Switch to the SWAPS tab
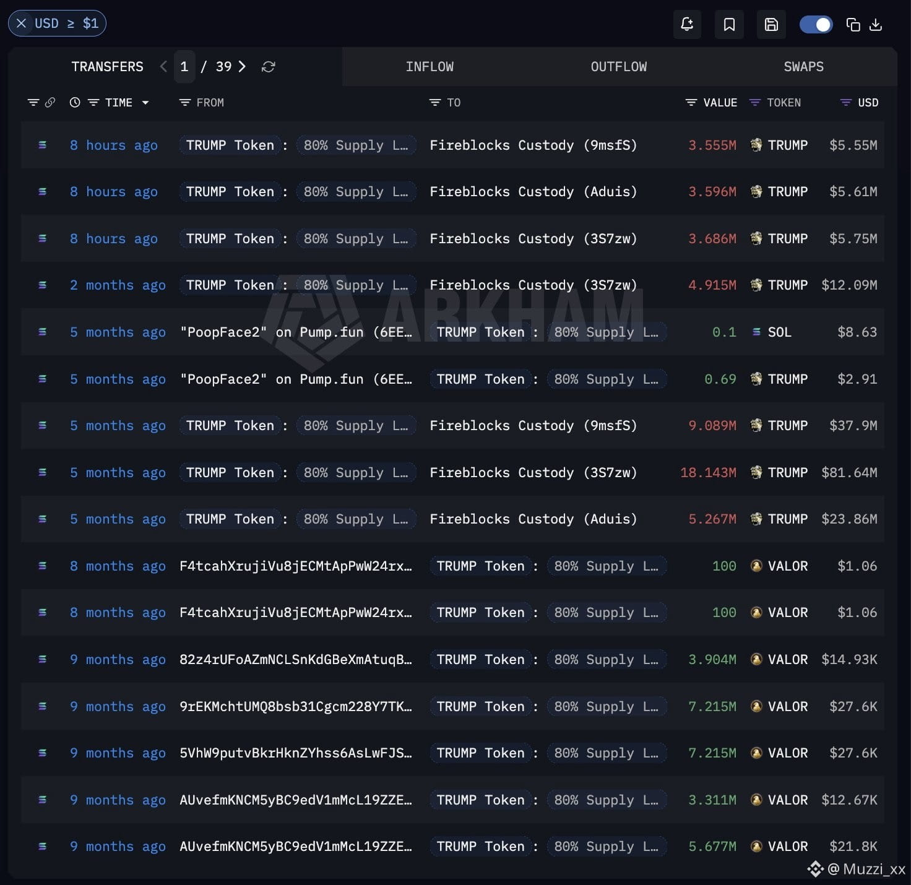The height and width of the screenshot is (885, 911). [803, 66]
